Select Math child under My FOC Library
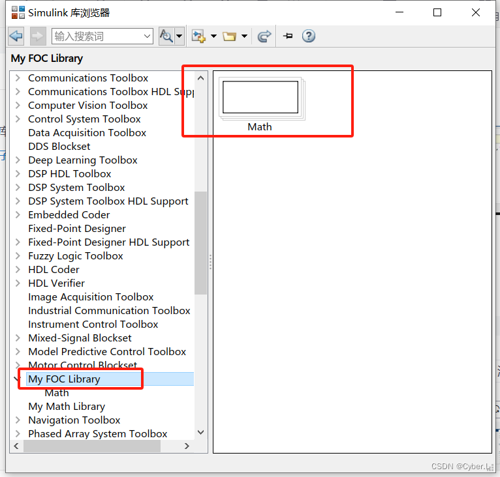The image size is (500, 477). point(57,393)
